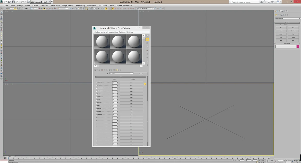Open the Undo history dropdown arrow
301x163 pixels.
(x=20, y=2)
